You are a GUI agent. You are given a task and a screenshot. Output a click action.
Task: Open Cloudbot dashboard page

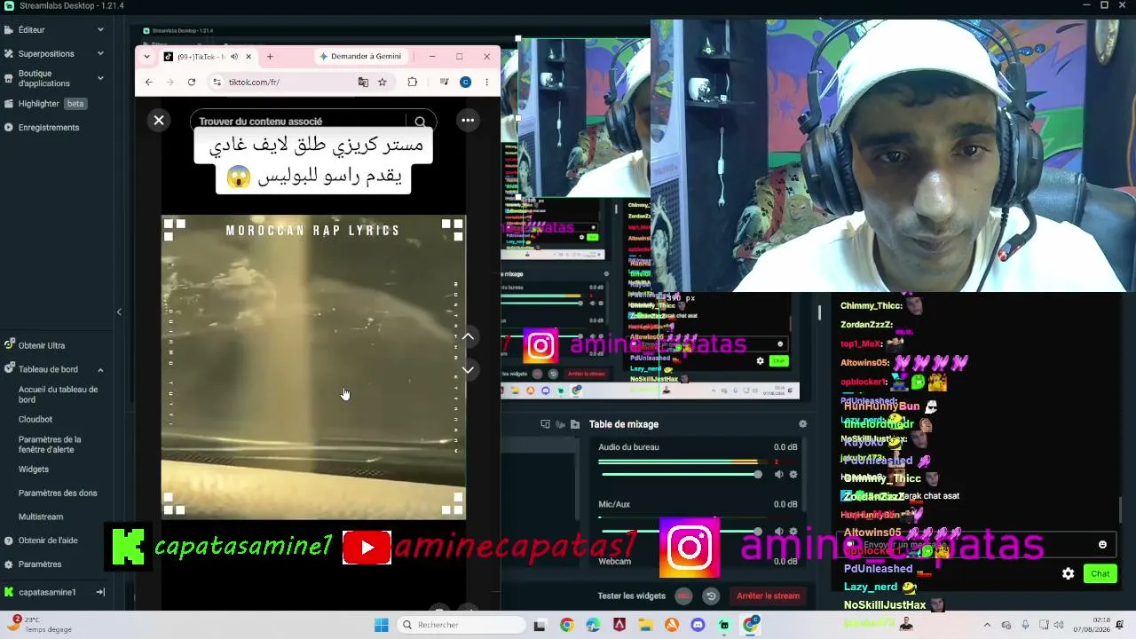point(35,419)
